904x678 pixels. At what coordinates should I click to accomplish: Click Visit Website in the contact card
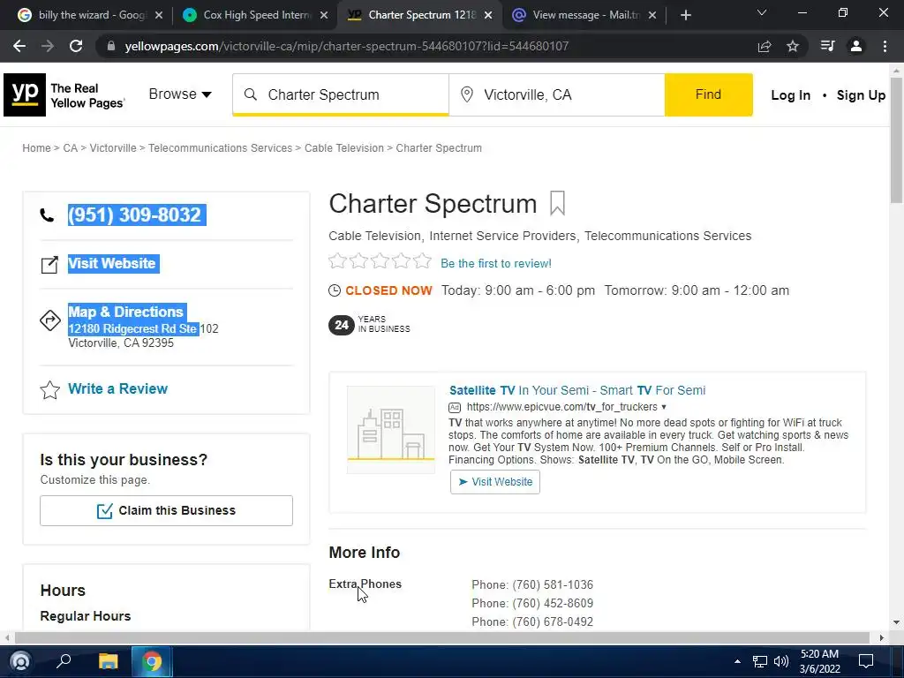click(x=112, y=263)
